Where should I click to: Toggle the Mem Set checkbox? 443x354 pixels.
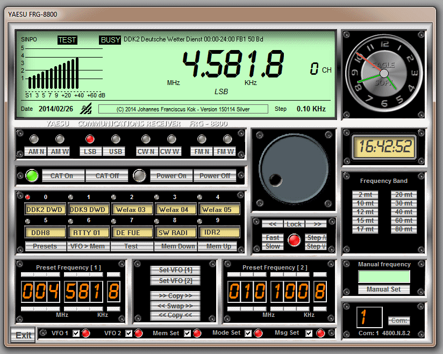[x=187, y=334]
